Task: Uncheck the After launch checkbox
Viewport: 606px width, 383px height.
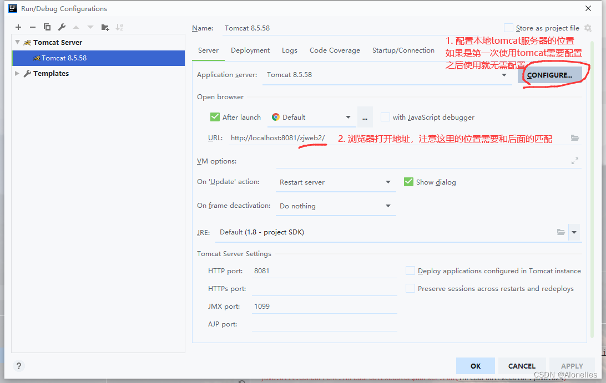Action: pos(215,117)
